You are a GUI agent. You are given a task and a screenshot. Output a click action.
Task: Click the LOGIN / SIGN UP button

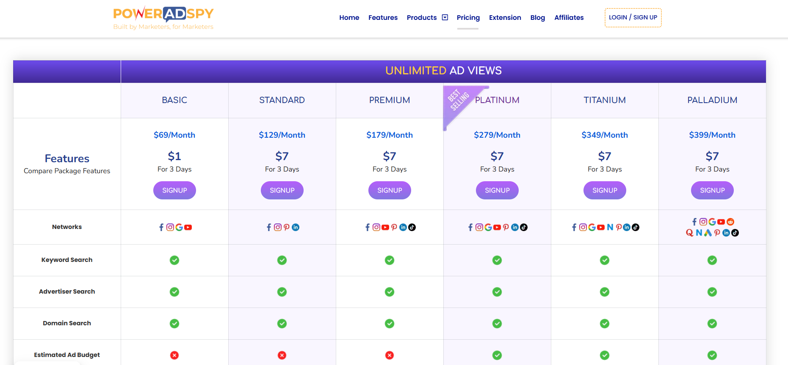tap(633, 18)
